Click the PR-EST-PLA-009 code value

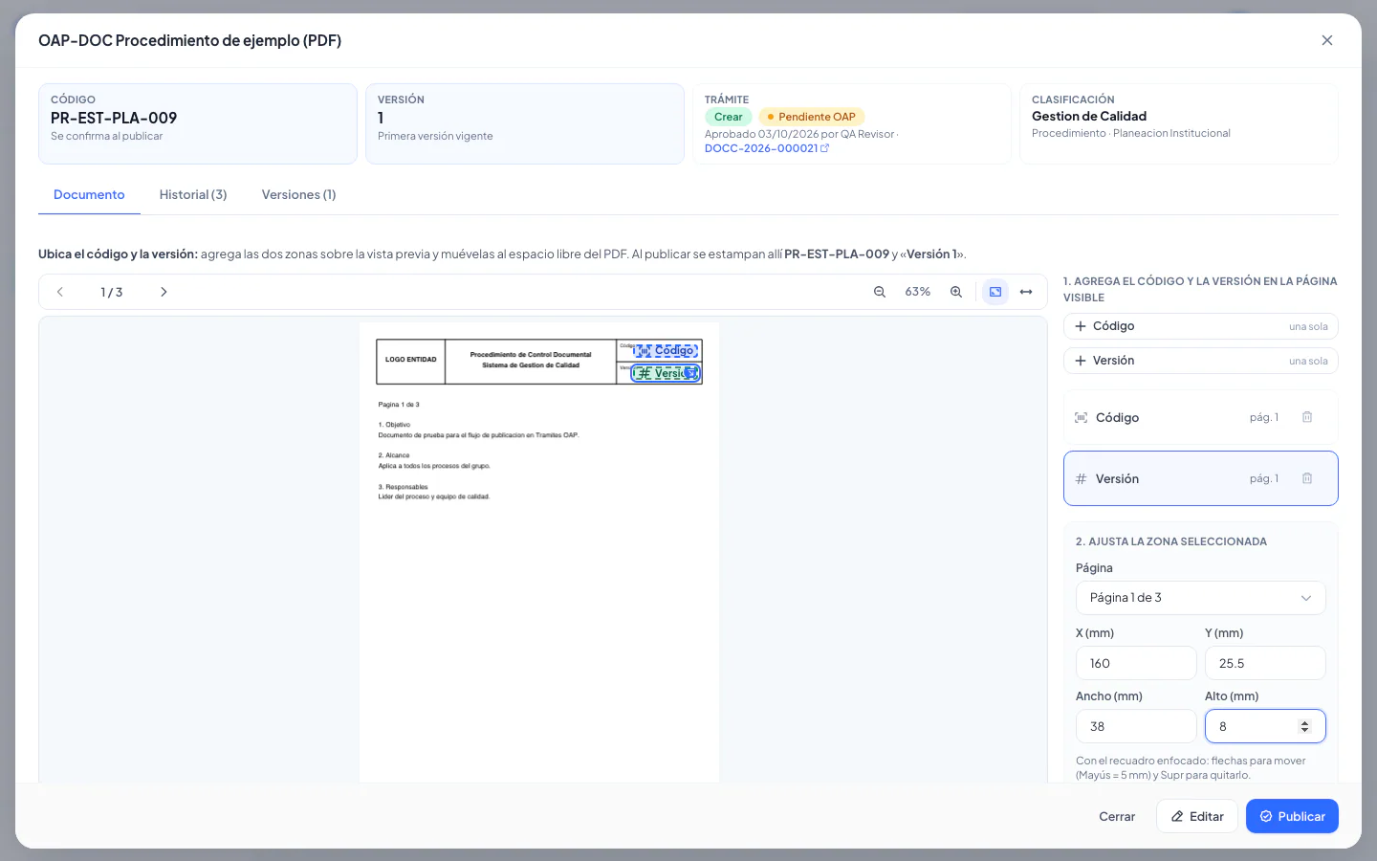(x=114, y=118)
